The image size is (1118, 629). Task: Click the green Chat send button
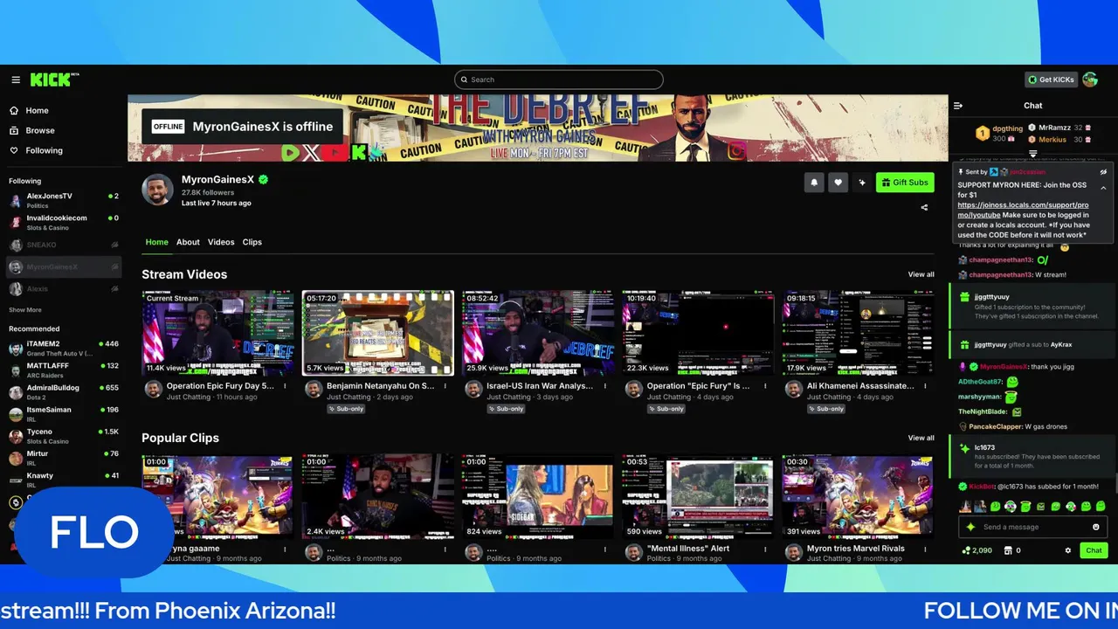click(x=1094, y=550)
